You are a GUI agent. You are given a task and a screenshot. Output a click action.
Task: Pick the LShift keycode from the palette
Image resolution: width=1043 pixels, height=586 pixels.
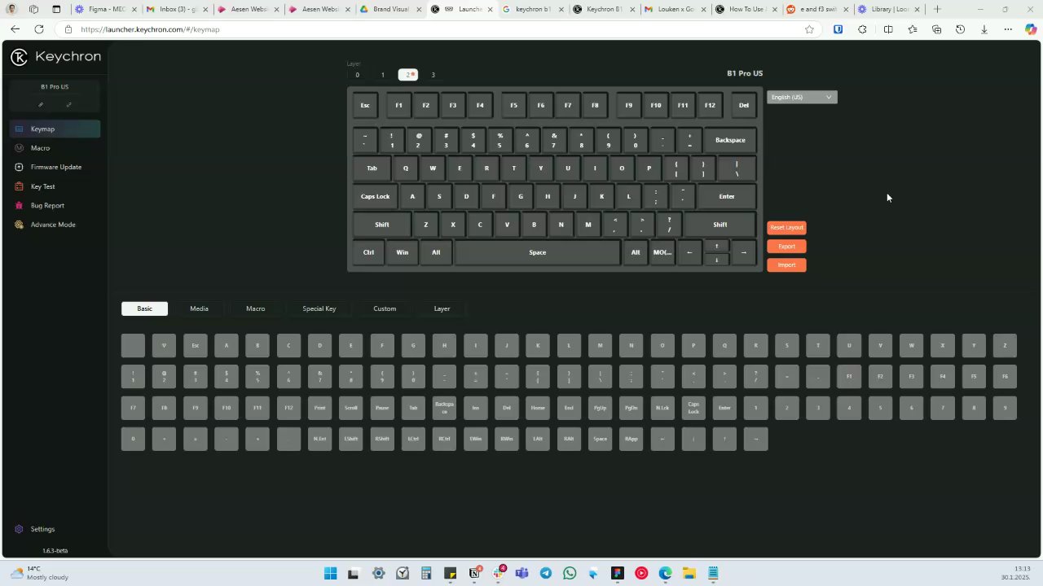[x=350, y=439]
